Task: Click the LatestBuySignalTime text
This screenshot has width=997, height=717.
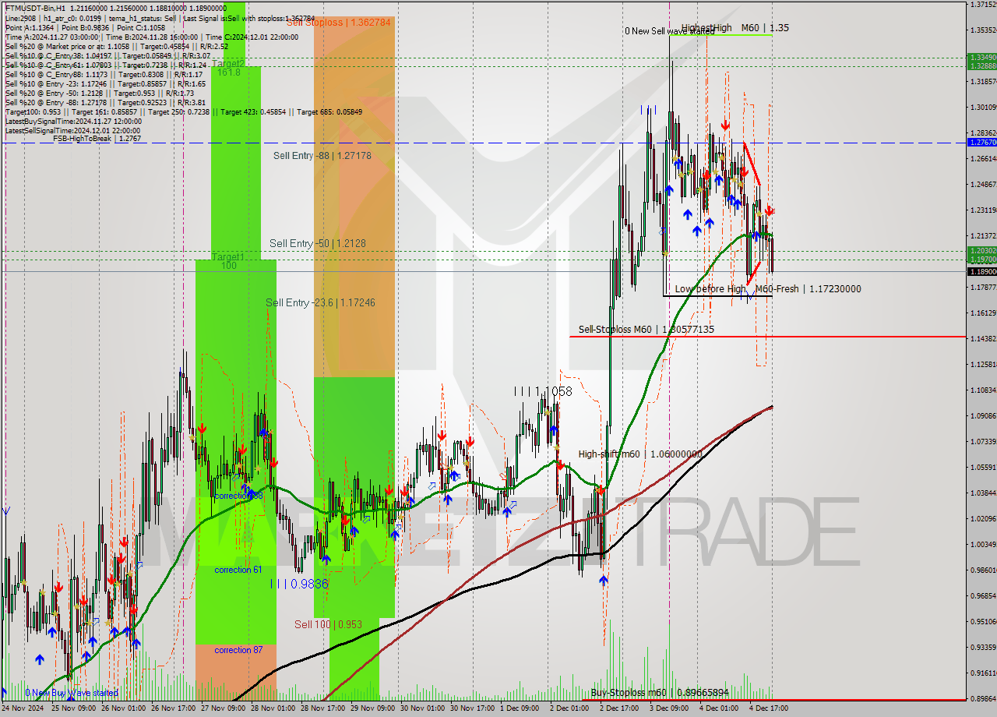Action: (x=73, y=121)
